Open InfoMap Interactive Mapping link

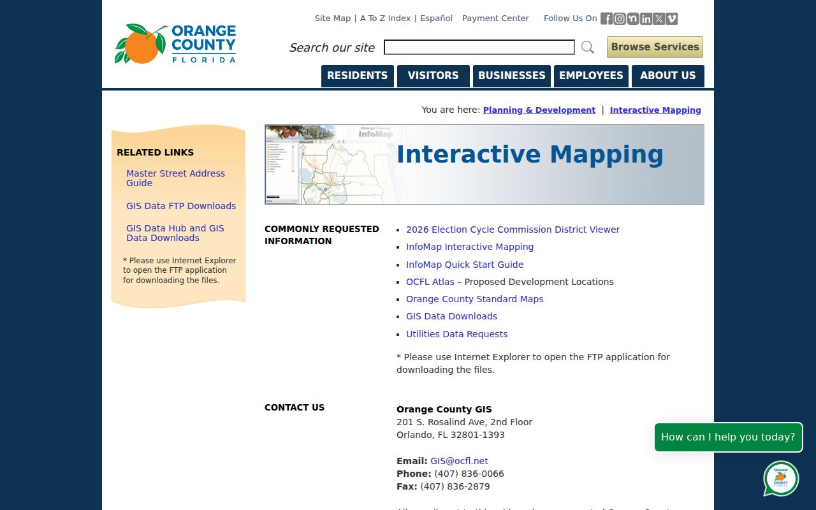point(470,247)
